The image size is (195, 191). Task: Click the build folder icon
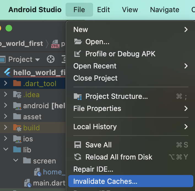click(17, 128)
